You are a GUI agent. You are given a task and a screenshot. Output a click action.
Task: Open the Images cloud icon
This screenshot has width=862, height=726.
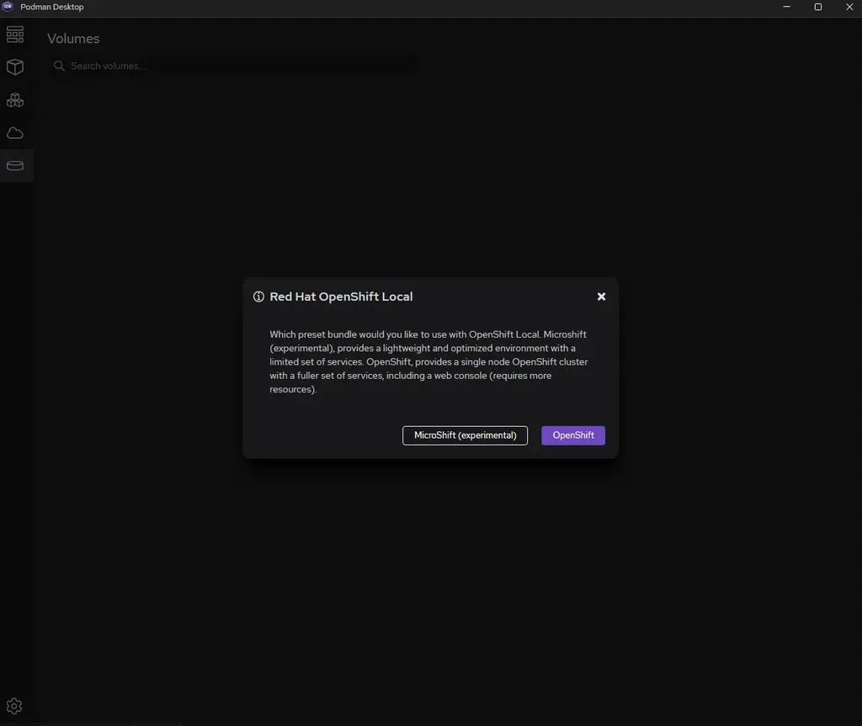[x=15, y=133]
